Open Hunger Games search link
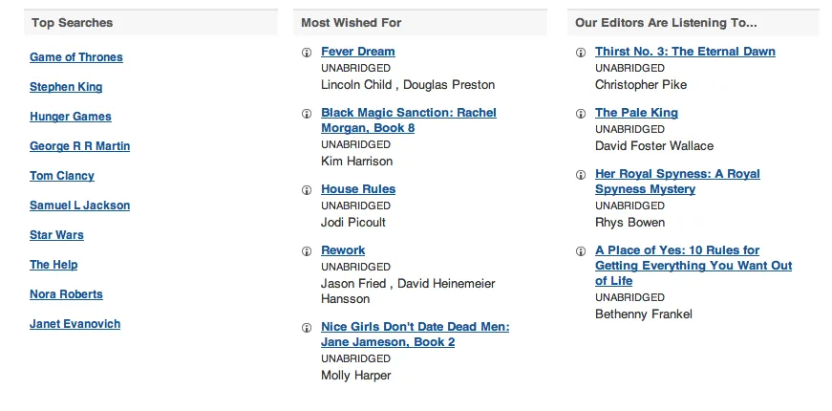Viewport: 832px width, 411px height. click(x=71, y=117)
